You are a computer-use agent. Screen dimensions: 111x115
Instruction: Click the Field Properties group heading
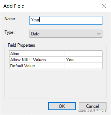click(x=22, y=45)
